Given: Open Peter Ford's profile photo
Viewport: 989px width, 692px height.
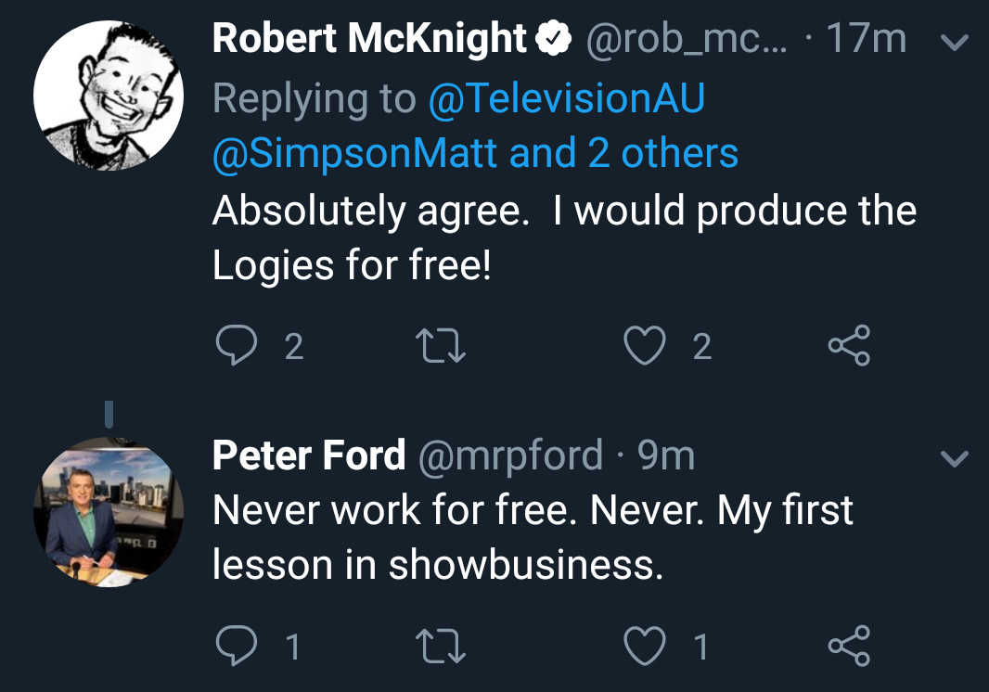Looking at the screenshot, I should click(108, 511).
